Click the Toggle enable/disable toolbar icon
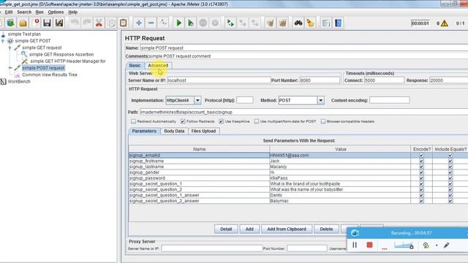This screenshot has width=468, height=263. [163, 23]
